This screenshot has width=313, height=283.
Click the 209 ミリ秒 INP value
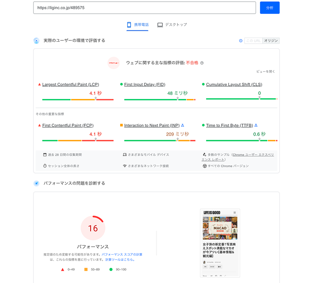(x=177, y=134)
